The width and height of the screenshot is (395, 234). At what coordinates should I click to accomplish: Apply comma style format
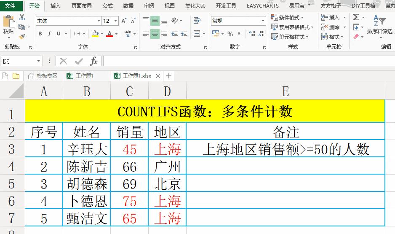click(x=239, y=34)
